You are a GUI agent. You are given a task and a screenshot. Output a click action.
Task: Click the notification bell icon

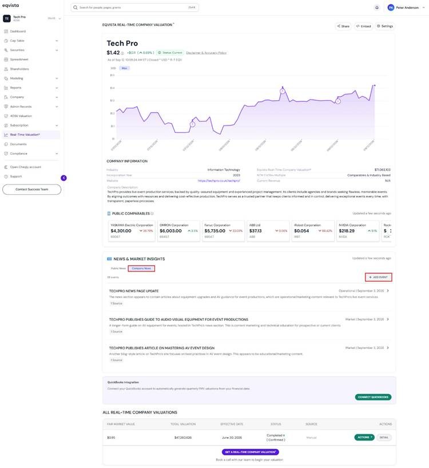click(x=377, y=7)
